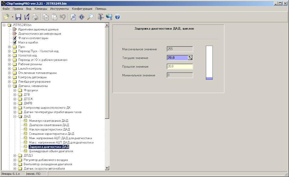Click the Print icon

point(35,17)
